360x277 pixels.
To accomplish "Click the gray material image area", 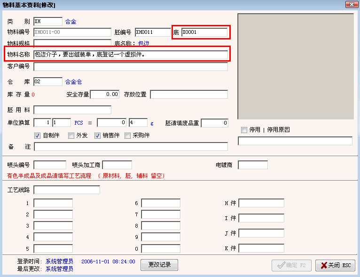I will click(x=296, y=66).
